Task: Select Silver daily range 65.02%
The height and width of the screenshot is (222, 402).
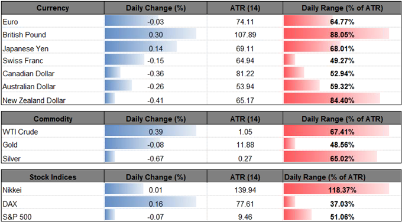Action: pos(342,159)
